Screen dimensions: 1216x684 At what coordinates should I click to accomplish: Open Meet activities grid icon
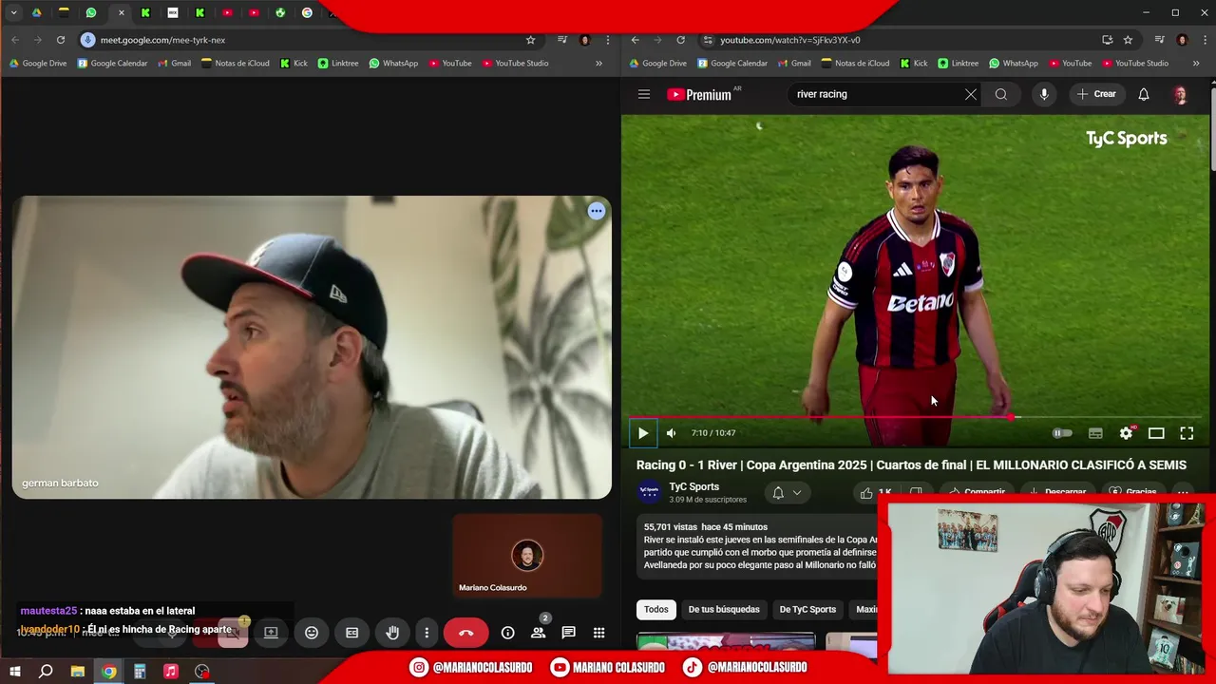click(x=598, y=633)
